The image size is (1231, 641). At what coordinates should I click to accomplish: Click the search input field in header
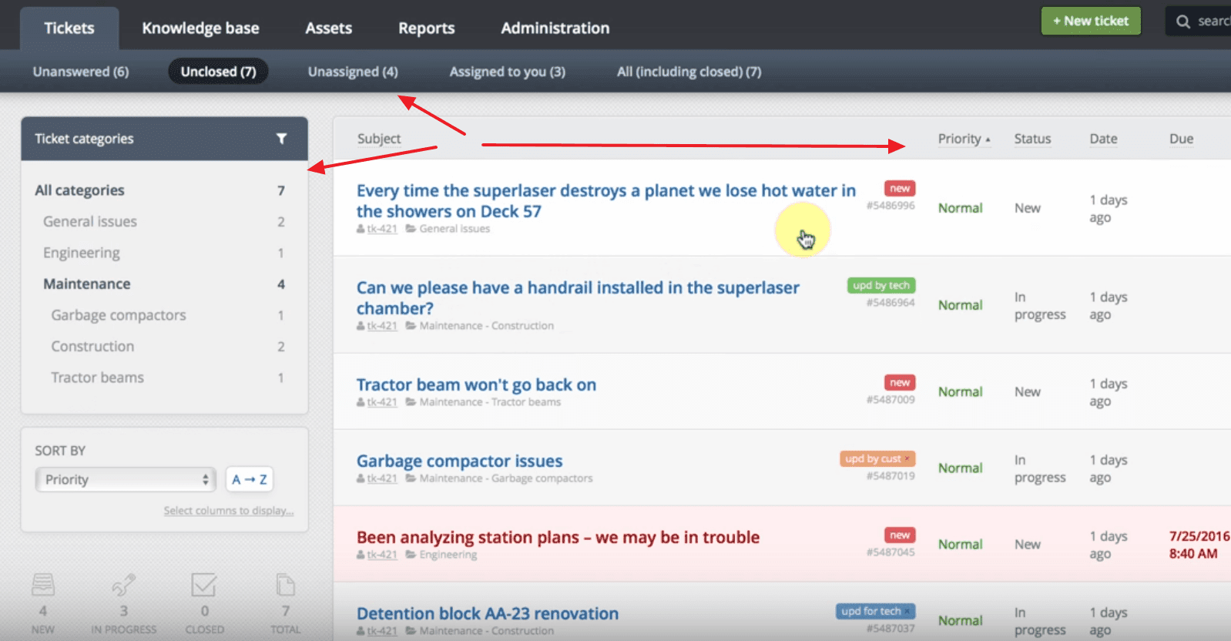tap(1213, 22)
